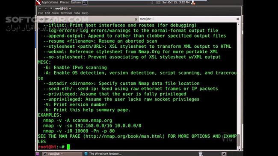Click the "--log-errors" option line

tap(131, 31)
